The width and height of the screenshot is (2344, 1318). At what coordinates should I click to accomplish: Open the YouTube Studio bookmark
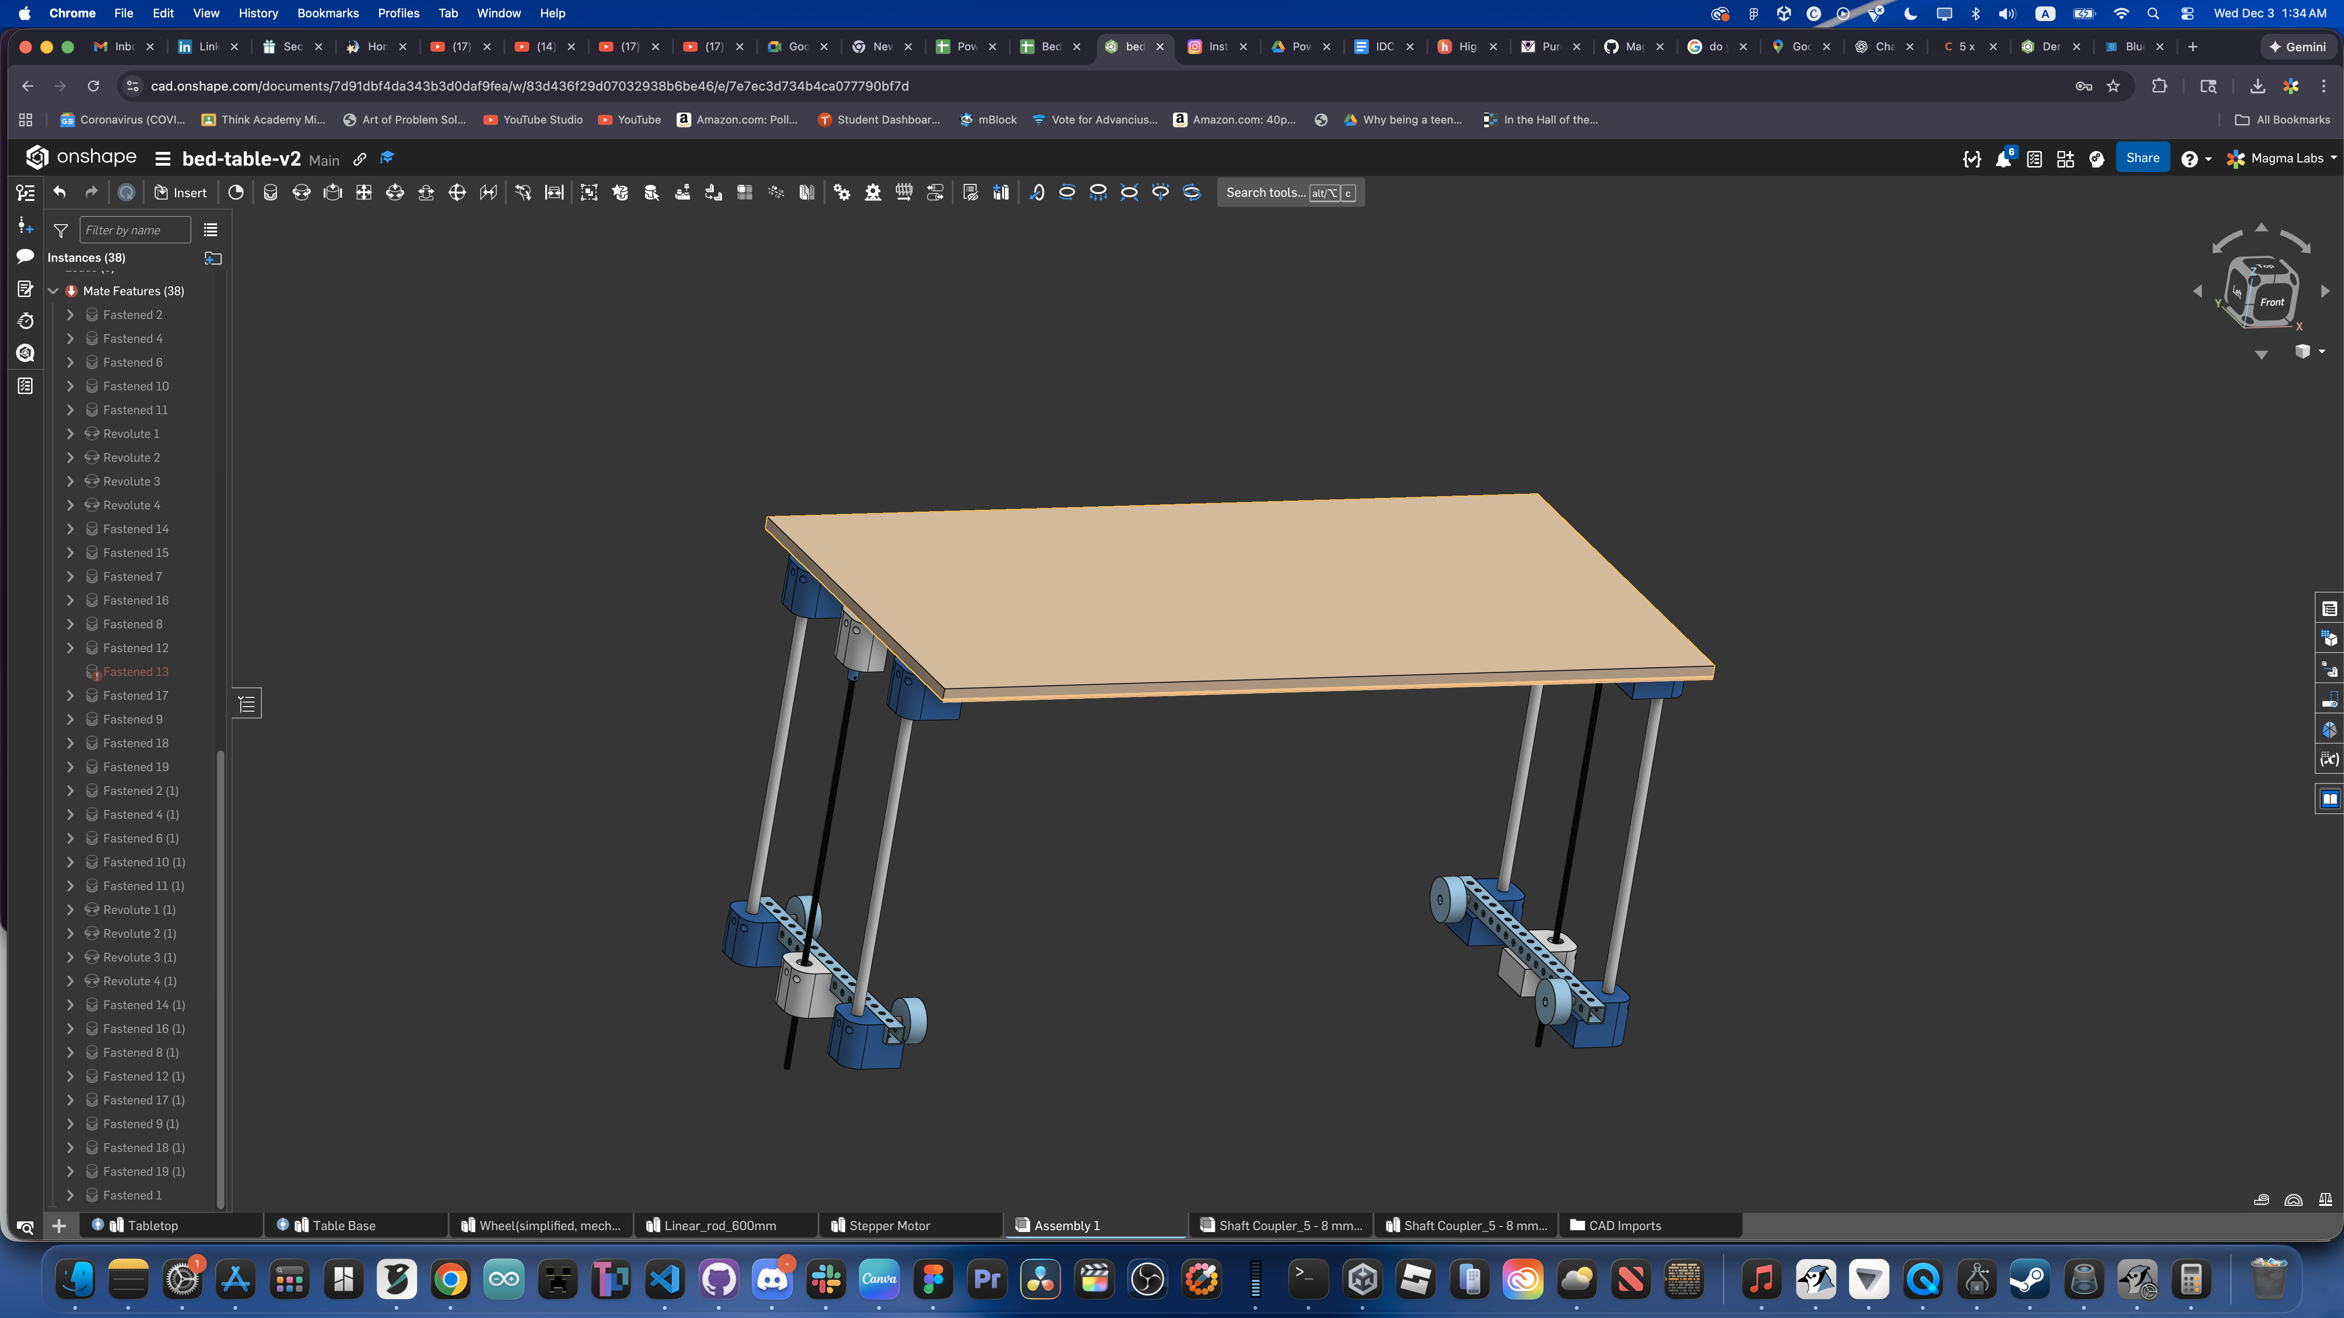[533, 119]
